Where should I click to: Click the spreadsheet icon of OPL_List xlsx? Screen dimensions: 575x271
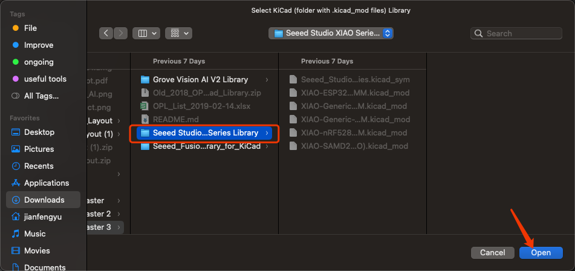[145, 106]
